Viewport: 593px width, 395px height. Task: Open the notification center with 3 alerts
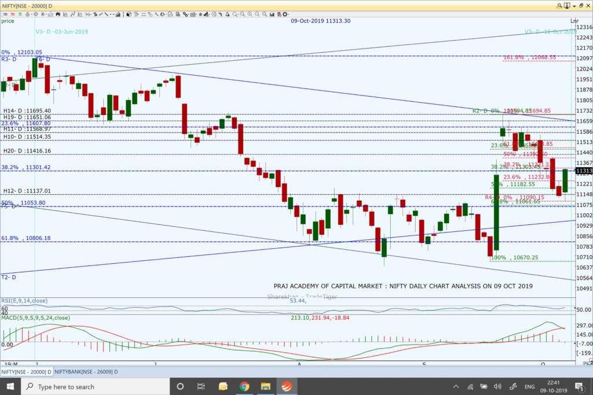579,386
